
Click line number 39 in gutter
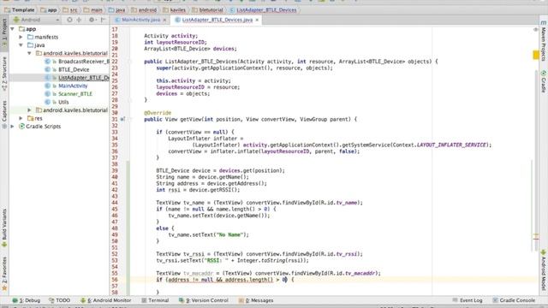[x=115, y=171]
